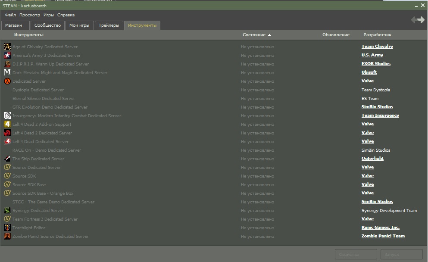Open the Team Insurgency developer link
Screen dimensions: 428x262
point(380,115)
